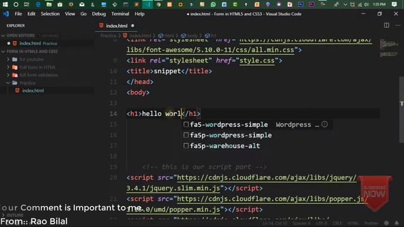Open Premiere Pro from taskbar
Screen dimensions: 404x227
pos(311,4)
